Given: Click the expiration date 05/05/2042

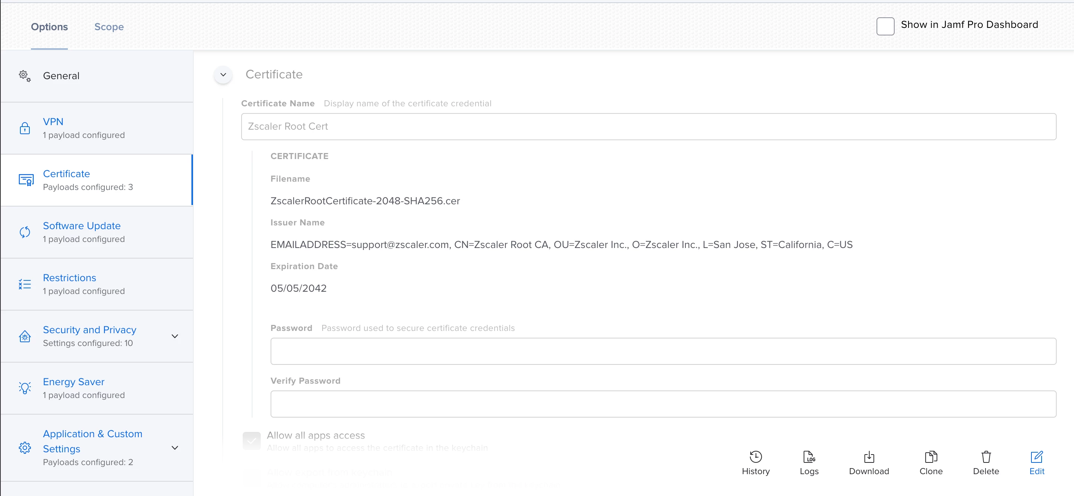Looking at the screenshot, I should click(x=298, y=288).
